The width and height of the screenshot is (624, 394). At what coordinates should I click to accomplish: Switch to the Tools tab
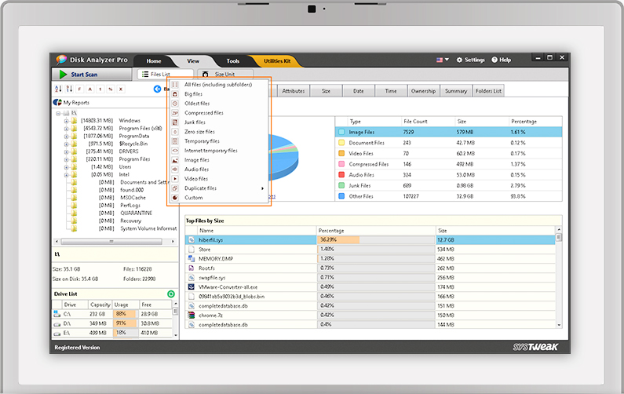point(233,61)
